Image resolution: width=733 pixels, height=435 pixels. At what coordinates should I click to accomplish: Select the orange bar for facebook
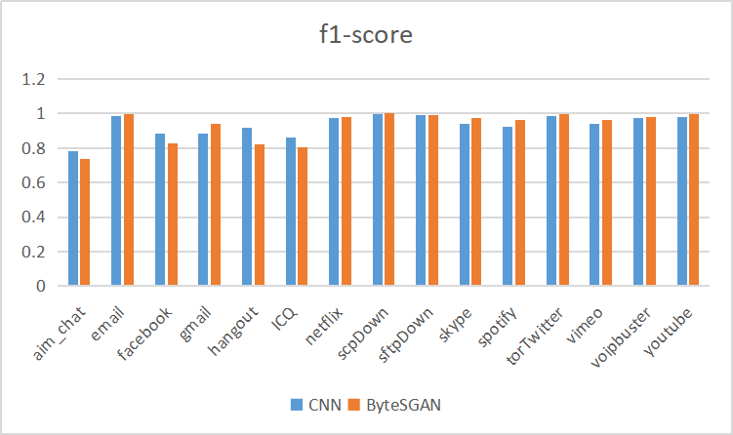click(173, 215)
